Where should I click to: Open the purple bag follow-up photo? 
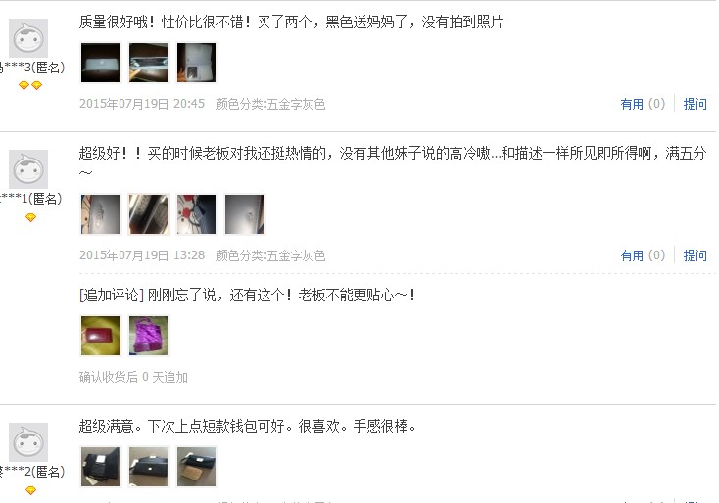[149, 336]
